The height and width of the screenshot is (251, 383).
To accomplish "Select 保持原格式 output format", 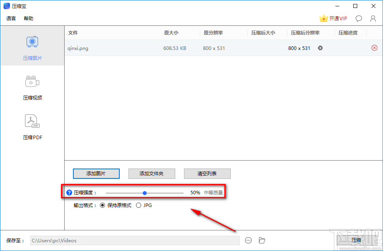I will (103, 205).
